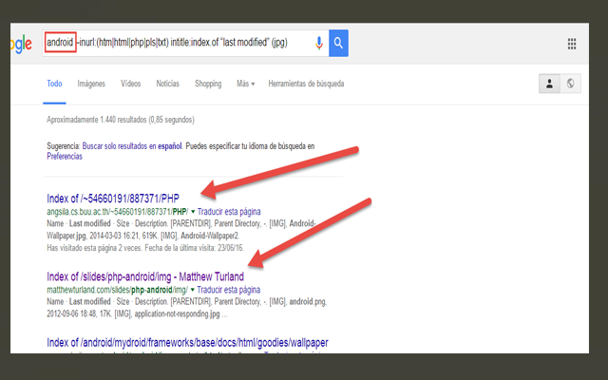Expand arrow next to matthewturland.com URL

coord(192,290)
